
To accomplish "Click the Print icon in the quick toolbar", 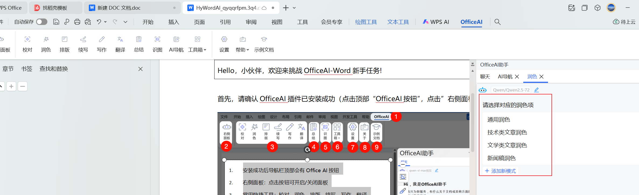I will (x=77, y=22).
